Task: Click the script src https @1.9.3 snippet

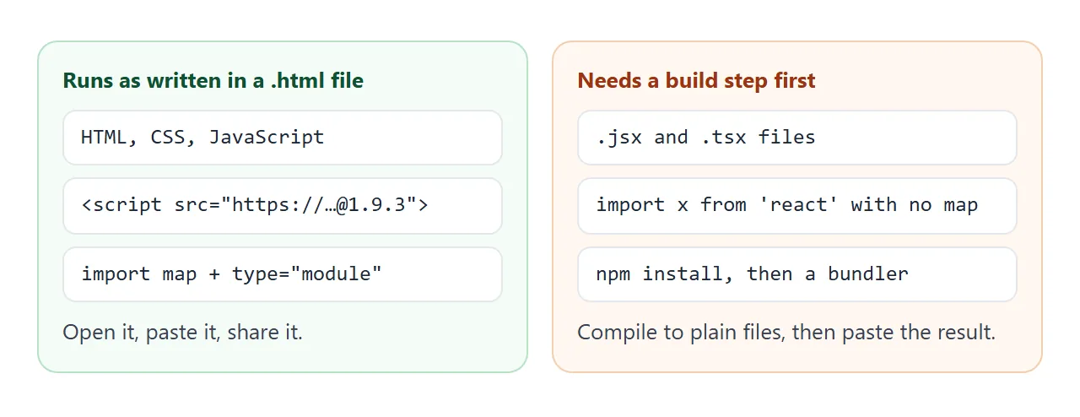Action: coord(283,206)
